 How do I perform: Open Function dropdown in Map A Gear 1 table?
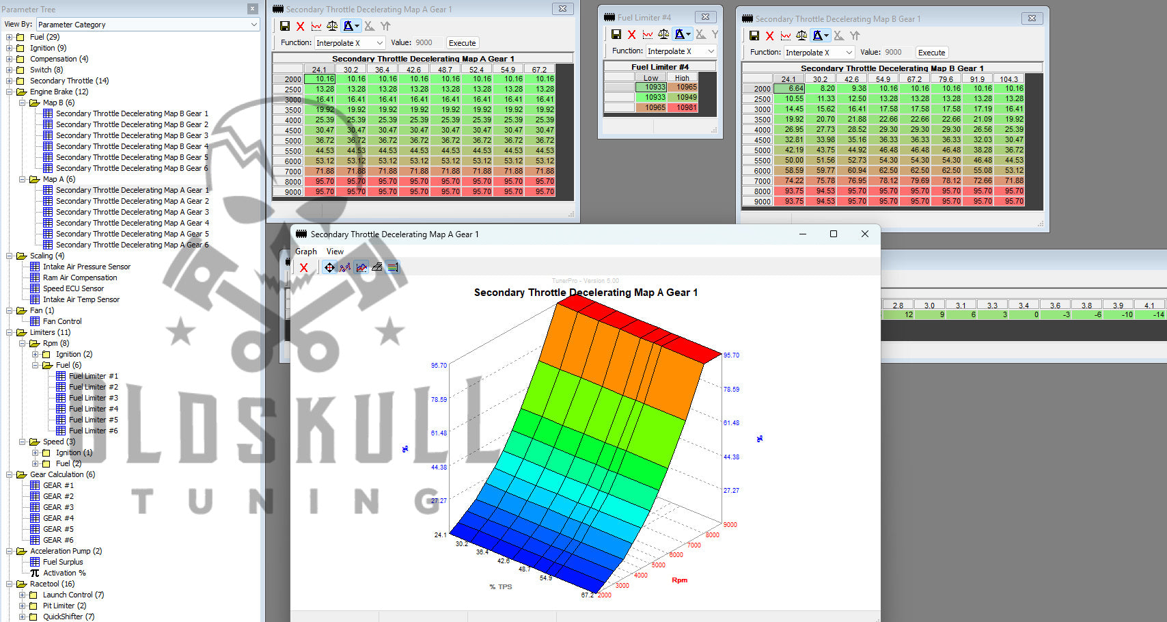click(350, 43)
